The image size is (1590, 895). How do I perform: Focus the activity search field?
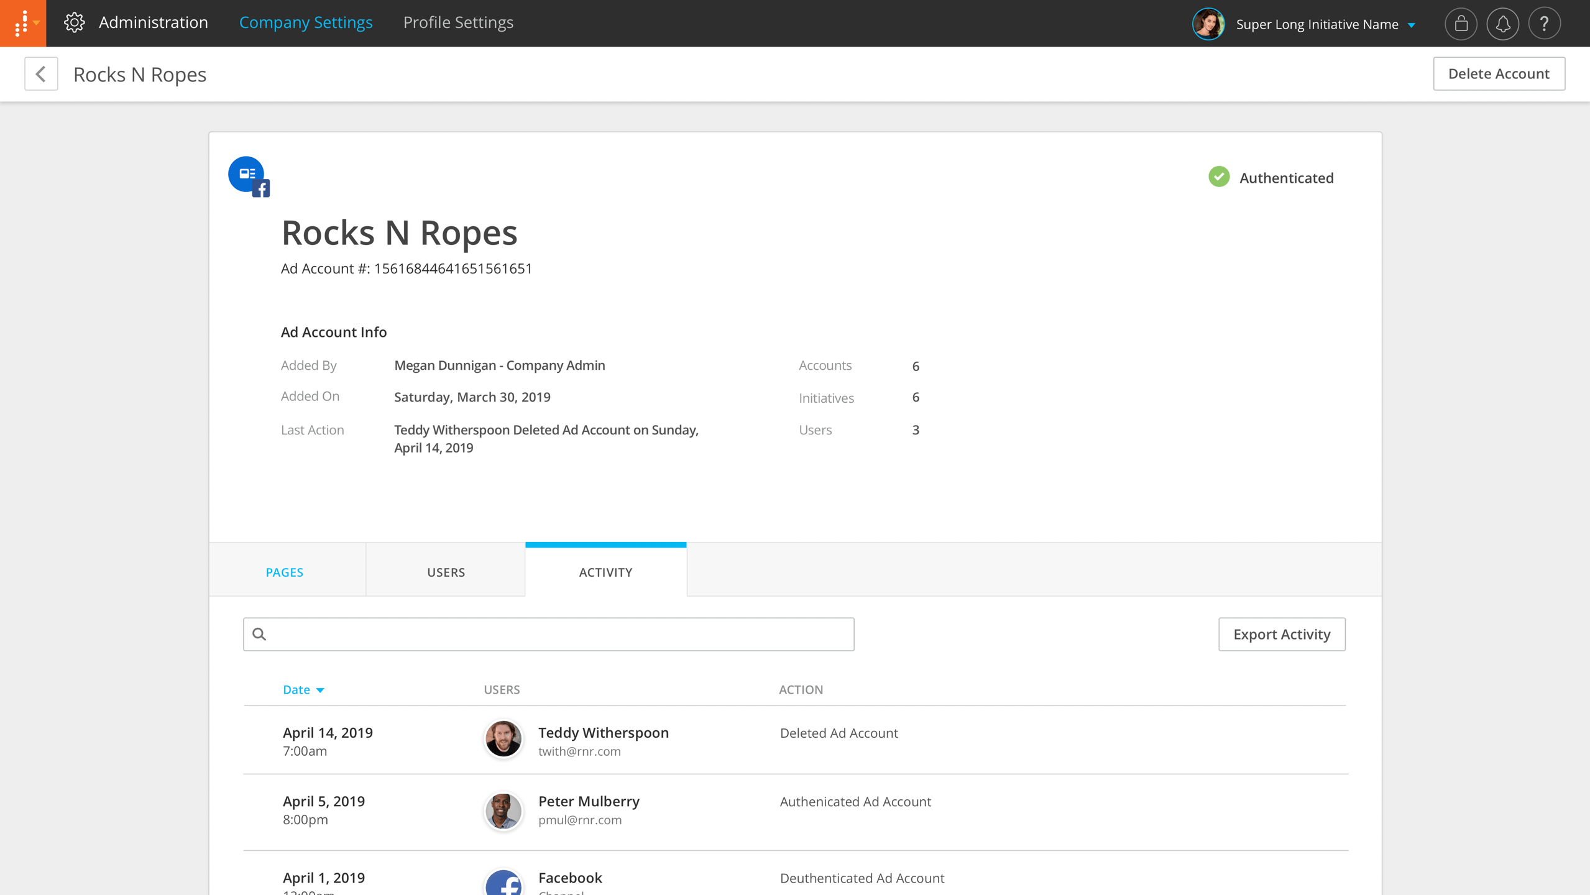tap(549, 634)
